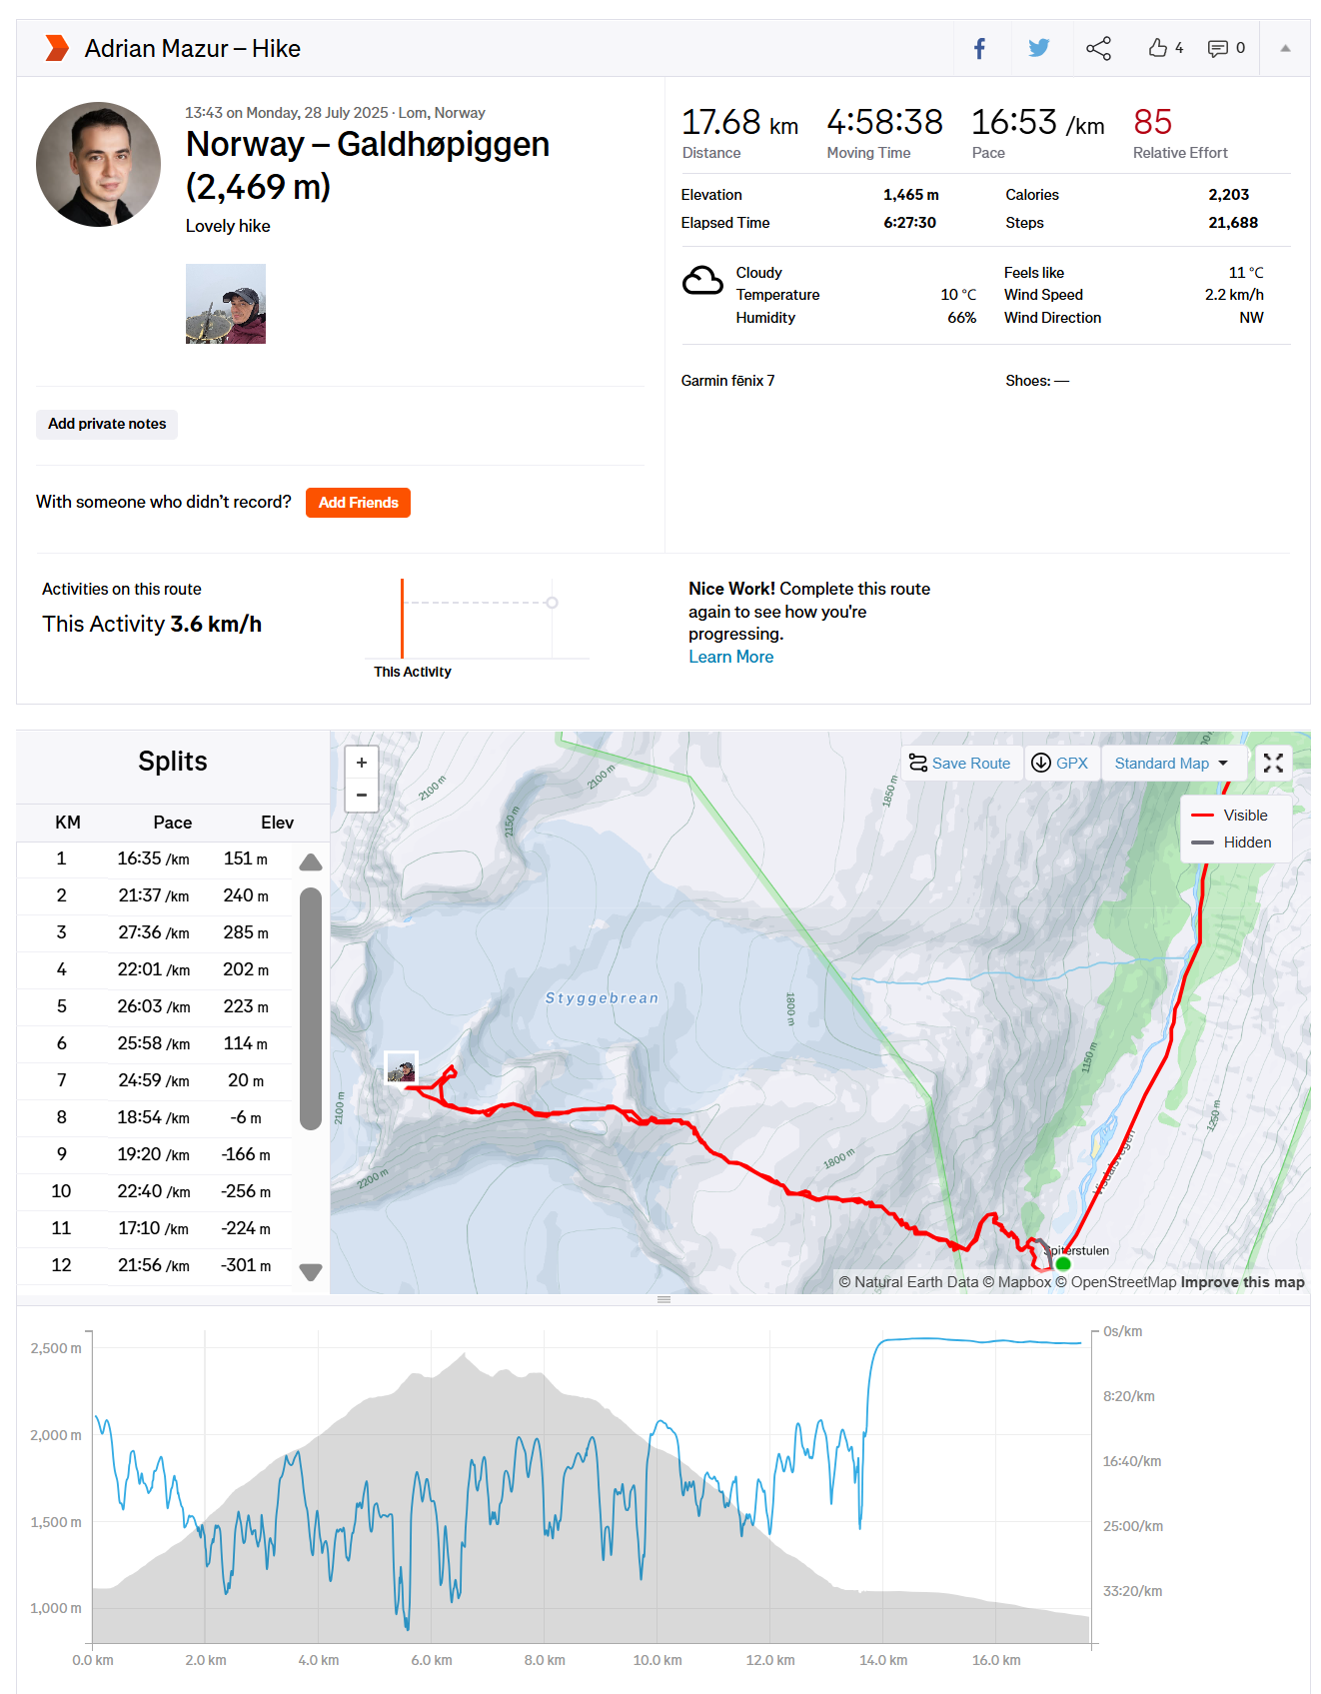1321x1694 pixels.
Task: Click Add private notes
Action: point(107,424)
